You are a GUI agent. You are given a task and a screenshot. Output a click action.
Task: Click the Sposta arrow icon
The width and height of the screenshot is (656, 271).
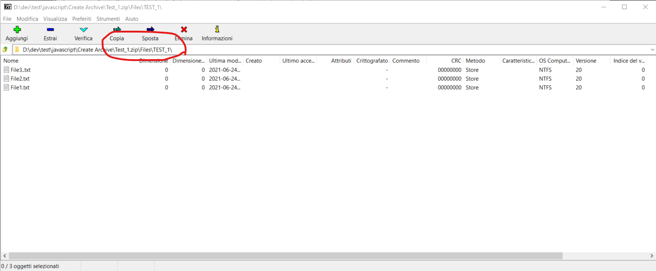coord(150,30)
